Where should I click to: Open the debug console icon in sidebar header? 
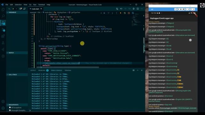pos(24,9)
